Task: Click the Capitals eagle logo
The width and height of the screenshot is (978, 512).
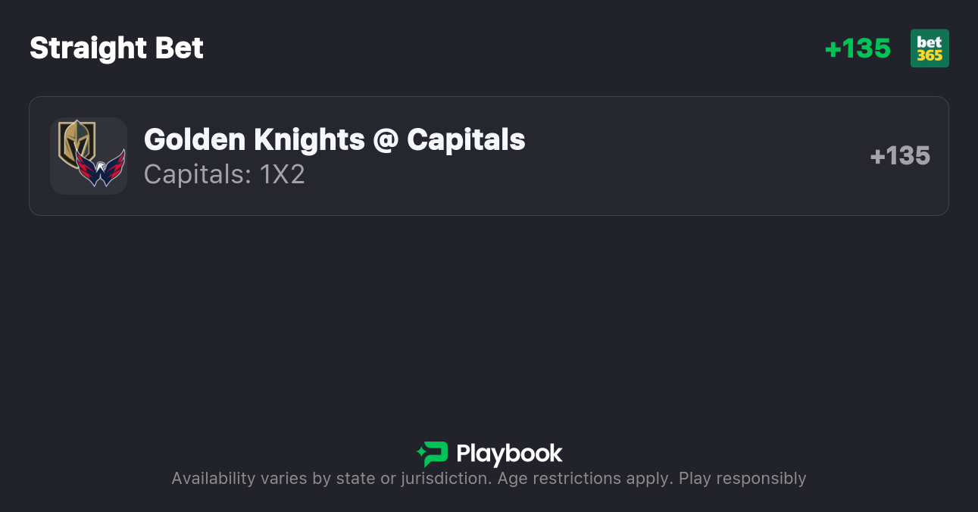Action: pyautogui.click(x=101, y=168)
